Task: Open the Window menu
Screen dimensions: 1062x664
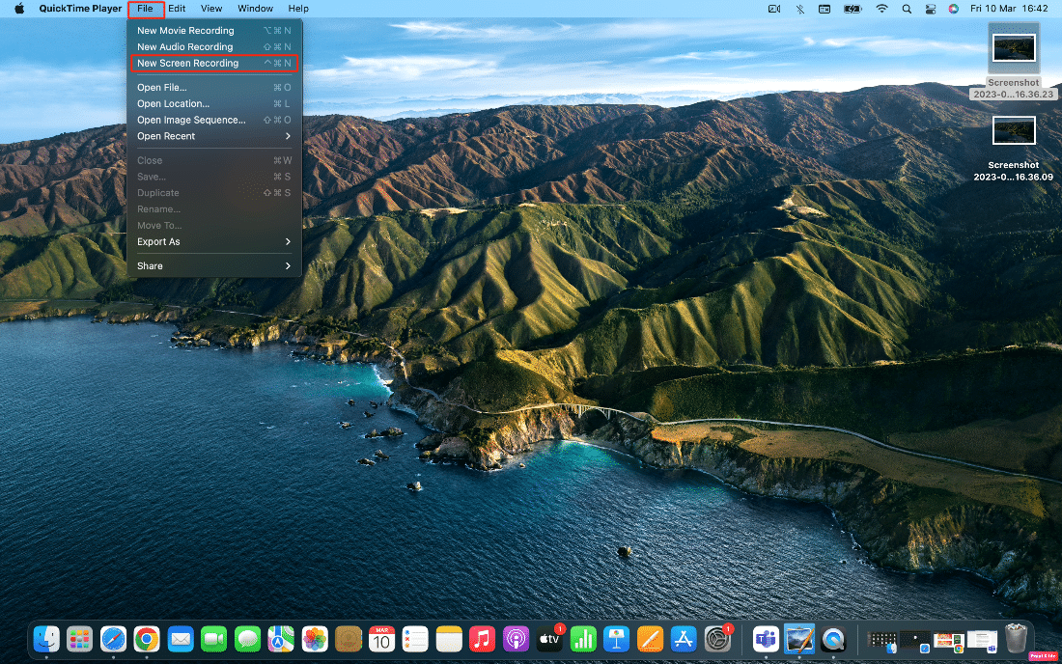Action: pyautogui.click(x=255, y=9)
